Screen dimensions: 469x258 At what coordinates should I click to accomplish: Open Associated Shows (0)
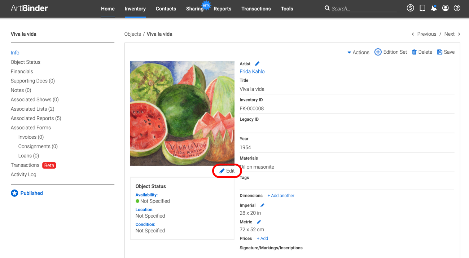coord(35,99)
